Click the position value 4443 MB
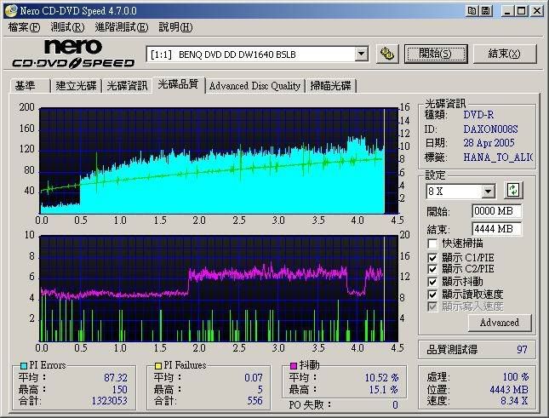549x418 pixels. tap(509, 389)
